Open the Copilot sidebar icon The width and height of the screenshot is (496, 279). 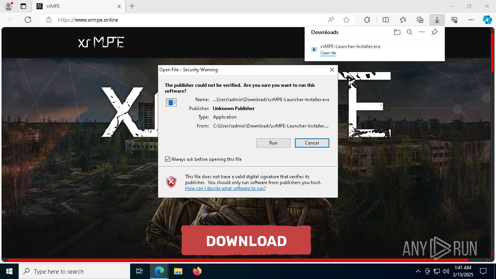(x=487, y=20)
